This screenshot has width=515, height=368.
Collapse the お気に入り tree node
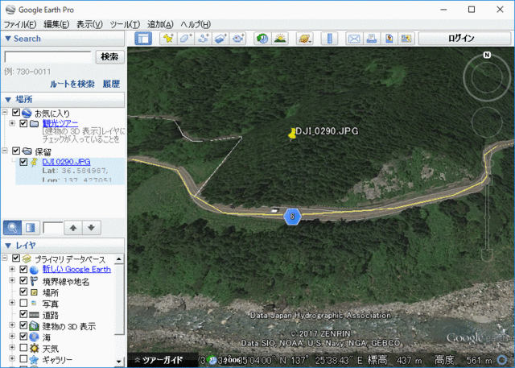tap(5, 113)
